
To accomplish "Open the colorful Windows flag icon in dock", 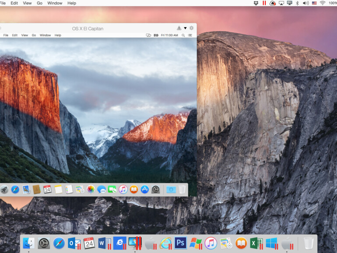I will pyautogui.click(x=196, y=243).
